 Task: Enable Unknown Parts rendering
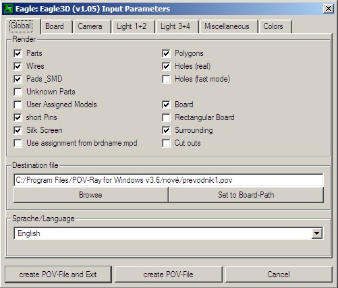point(18,92)
